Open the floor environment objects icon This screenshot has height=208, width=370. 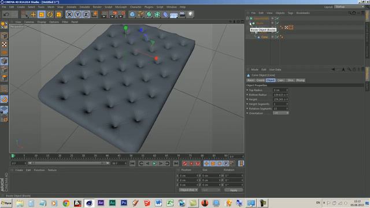(173, 14)
